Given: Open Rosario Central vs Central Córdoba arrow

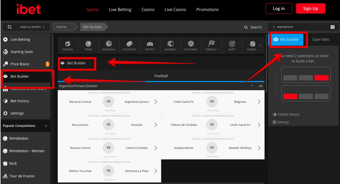Looking at the screenshot, I should tap(156, 148).
